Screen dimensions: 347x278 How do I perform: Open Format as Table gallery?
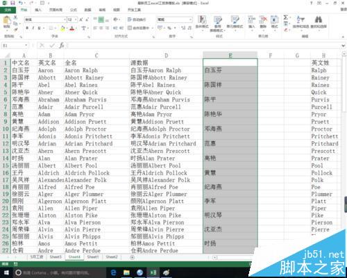tap(217, 23)
